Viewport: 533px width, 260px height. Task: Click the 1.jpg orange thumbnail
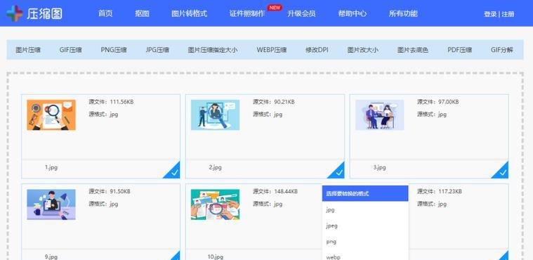(51, 115)
